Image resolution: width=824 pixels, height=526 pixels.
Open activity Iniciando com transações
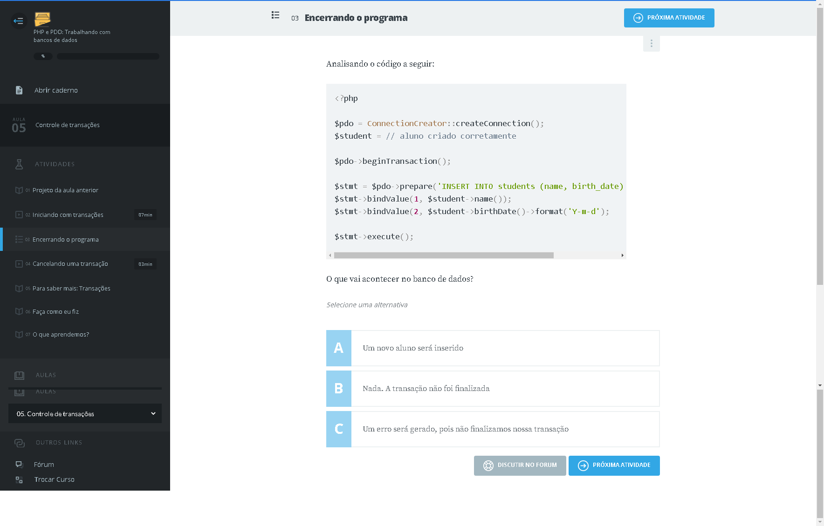pos(68,215)
